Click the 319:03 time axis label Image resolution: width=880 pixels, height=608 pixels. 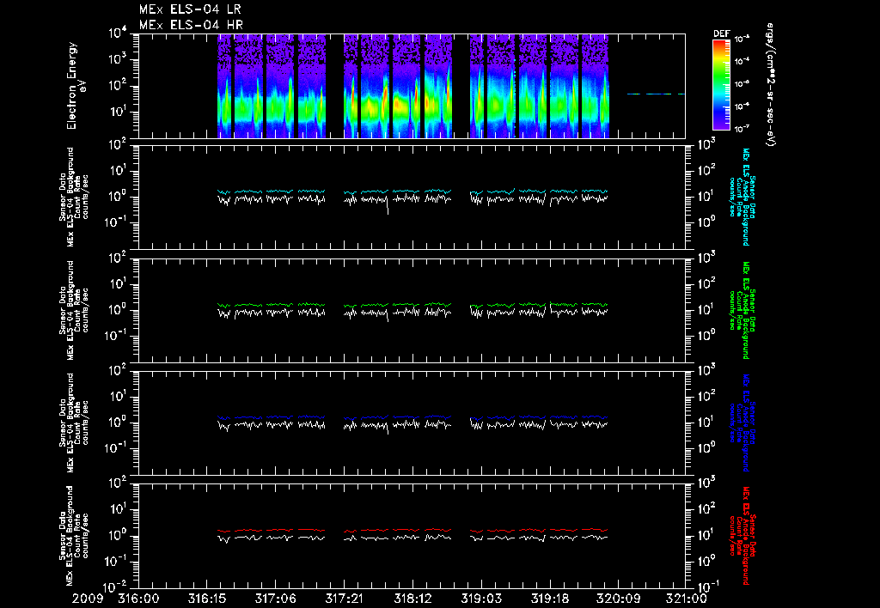click(x=481, y=599)
